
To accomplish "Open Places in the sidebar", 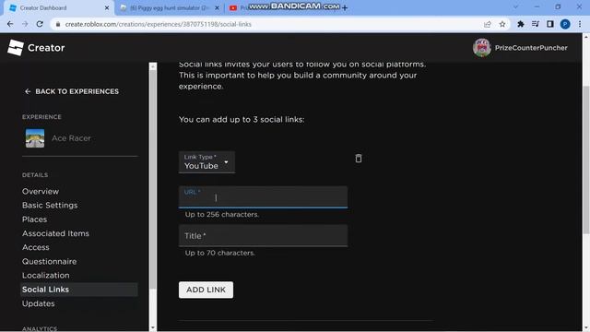I will 34,219.
